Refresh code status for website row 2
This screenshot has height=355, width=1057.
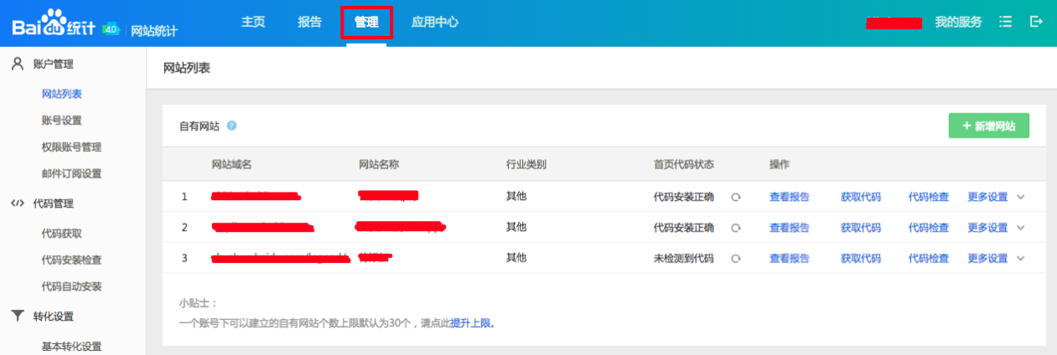point(735,228)
